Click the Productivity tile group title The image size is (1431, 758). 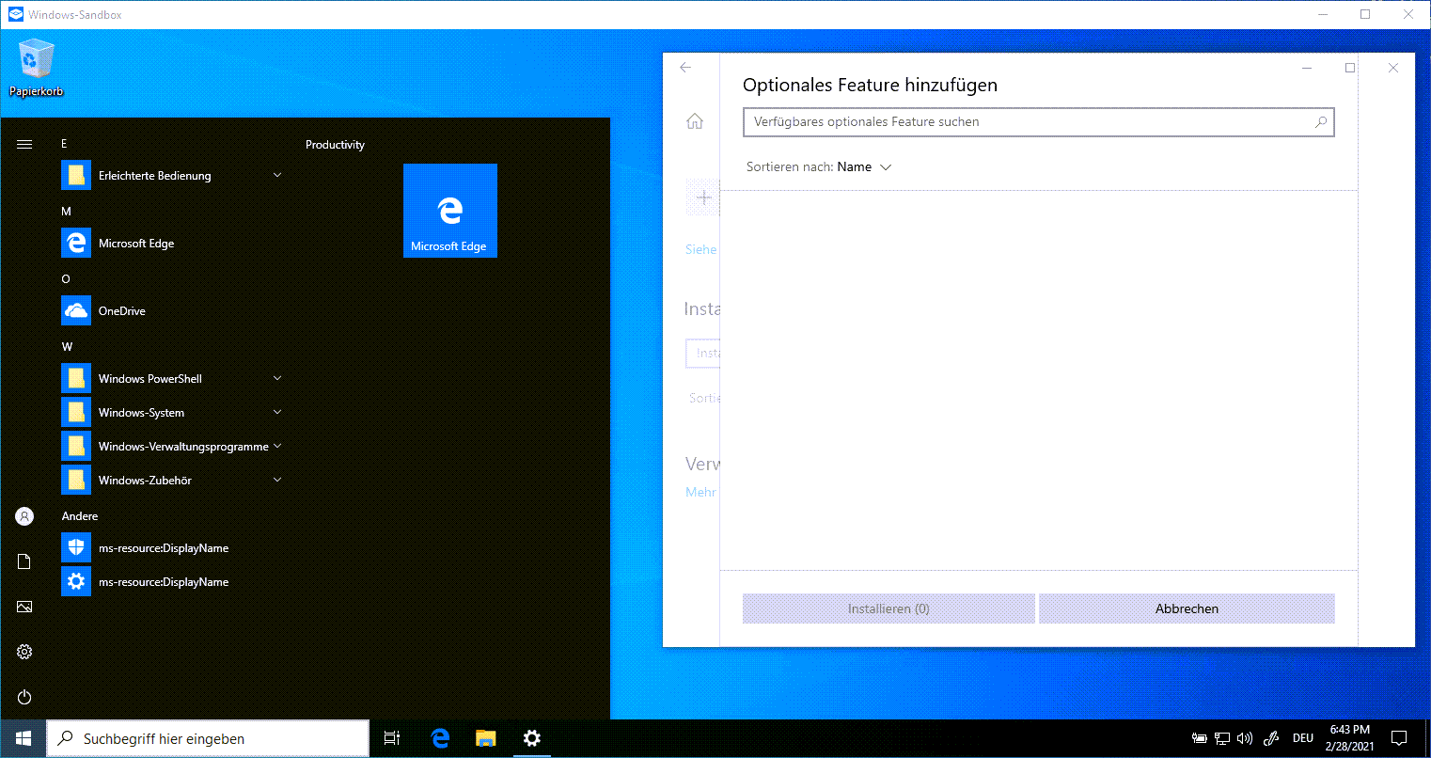point(335,145)
